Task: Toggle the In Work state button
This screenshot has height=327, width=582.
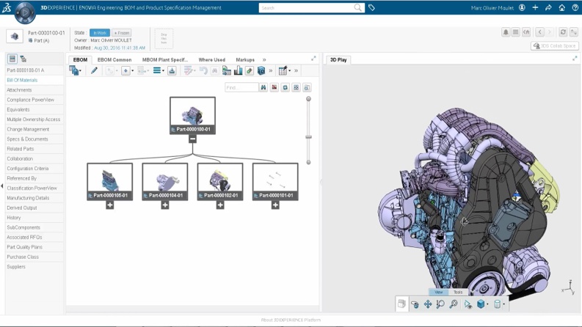Action: pos(100,32)
